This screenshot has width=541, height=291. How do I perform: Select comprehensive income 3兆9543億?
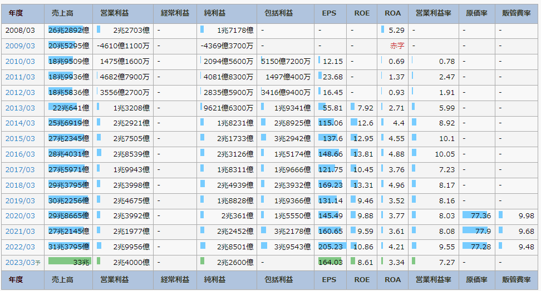[292, 247]
